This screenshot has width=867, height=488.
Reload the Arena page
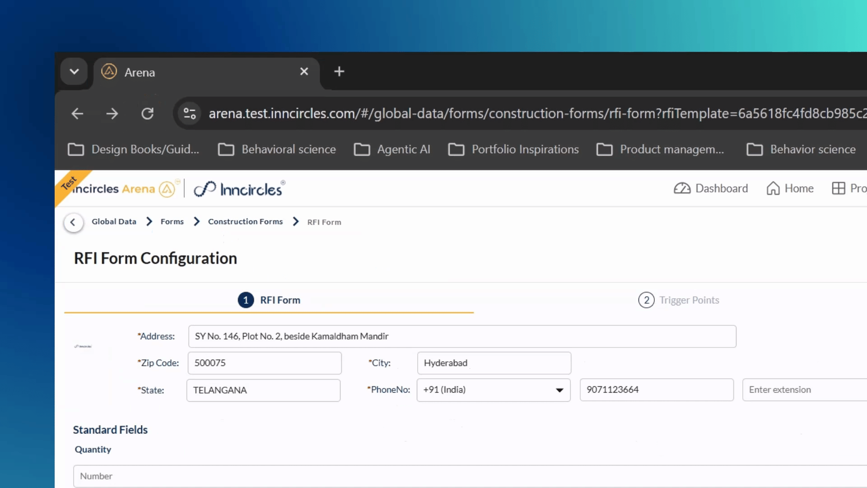148,113
